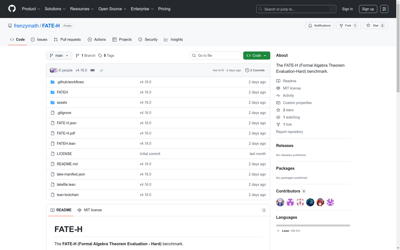Open lake-manifest.json file

point(71,174)
